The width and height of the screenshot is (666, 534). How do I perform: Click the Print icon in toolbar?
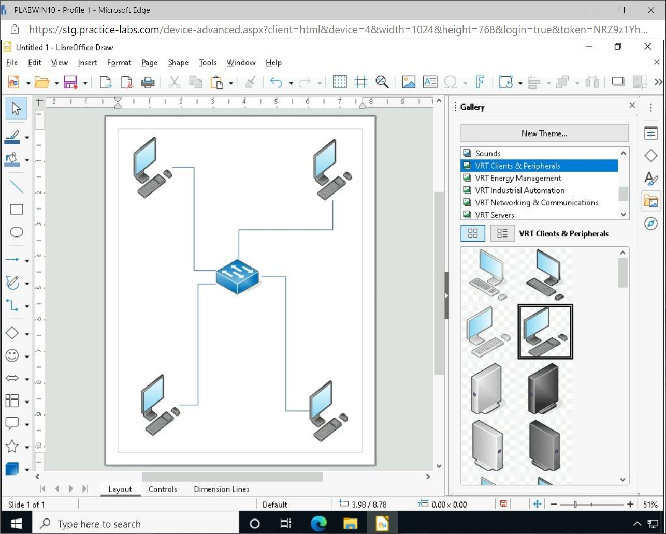(x=148, y=82)
